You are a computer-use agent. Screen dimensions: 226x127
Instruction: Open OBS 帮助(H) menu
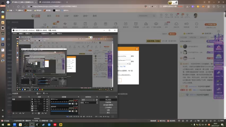(60, 34)
